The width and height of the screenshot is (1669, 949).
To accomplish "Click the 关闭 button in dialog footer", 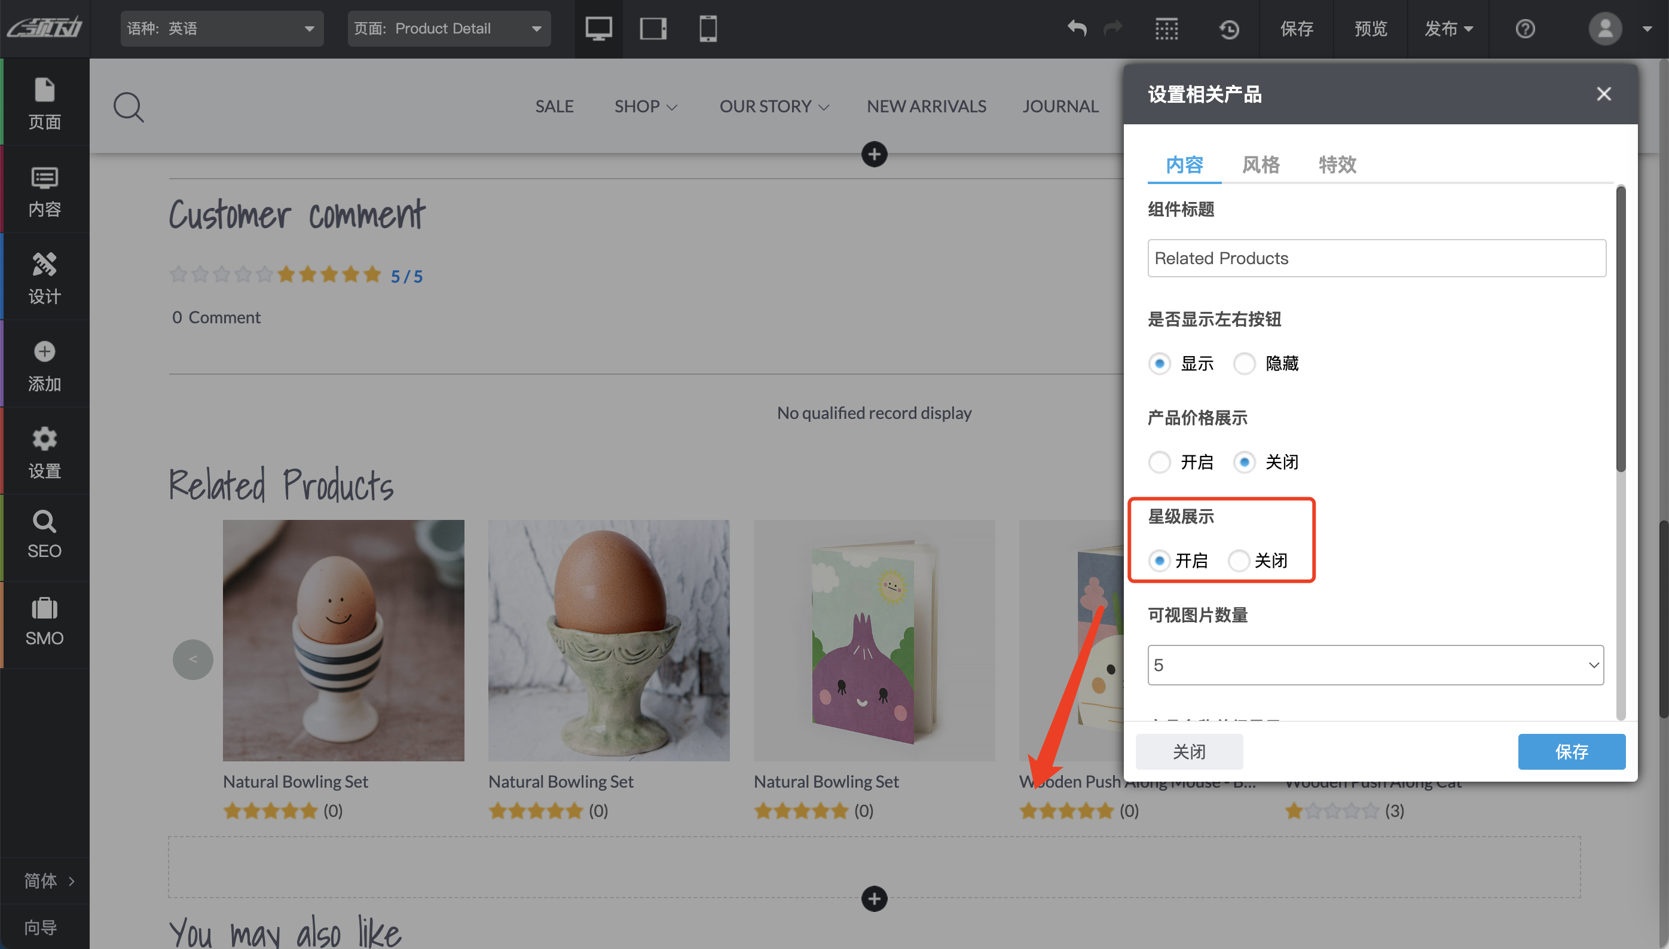I will pyautogui.click(x=1189, y=752).
